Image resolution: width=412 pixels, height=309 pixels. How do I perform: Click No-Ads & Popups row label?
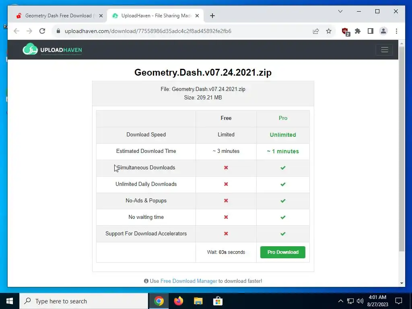pyautogui.click(x=146, y=201)
